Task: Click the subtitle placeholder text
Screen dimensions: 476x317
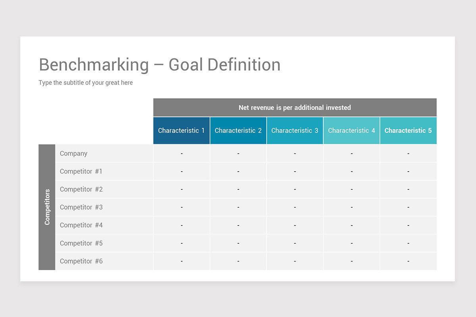Action: click(x=86, y=83)
